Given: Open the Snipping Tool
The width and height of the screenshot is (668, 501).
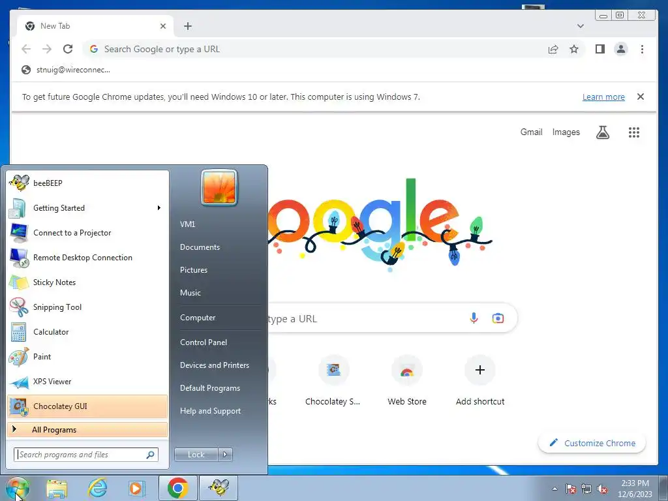Looking at the screenshot, I should coord(87,307).
